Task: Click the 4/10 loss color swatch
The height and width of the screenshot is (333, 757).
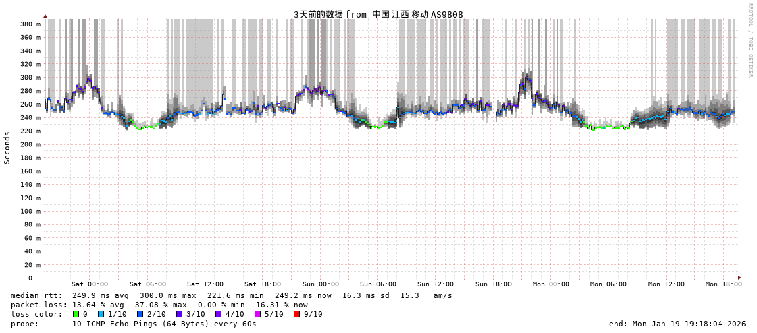Action: [218, 314]
